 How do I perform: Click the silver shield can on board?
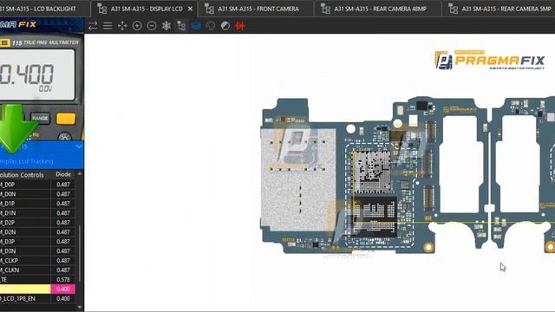coord(298,179)
